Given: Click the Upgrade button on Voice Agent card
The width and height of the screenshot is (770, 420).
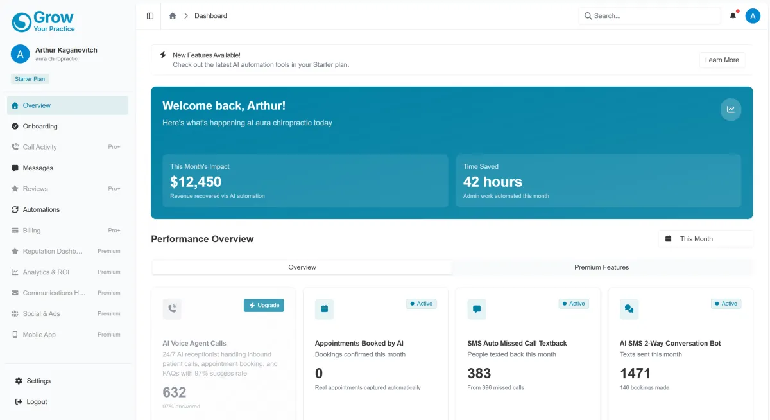Looking at the screenshot, I should 264,305.
